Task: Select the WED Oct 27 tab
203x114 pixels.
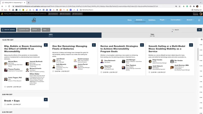Action: point(51,35)
